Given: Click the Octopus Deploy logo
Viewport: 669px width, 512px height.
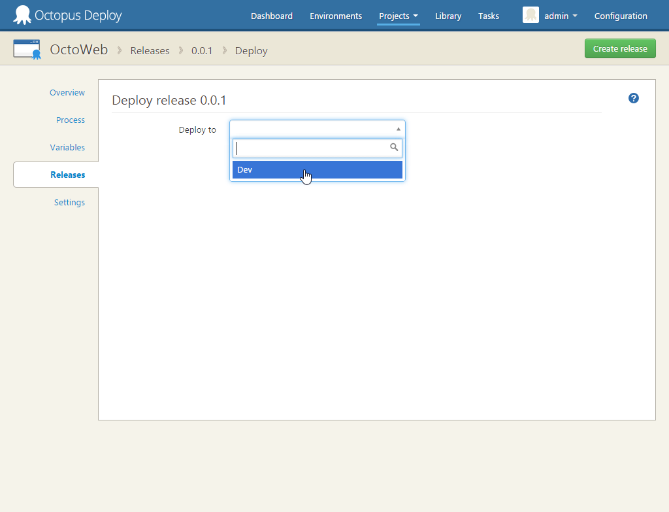Looking at the screenshot, I should [x=67, y=14].
